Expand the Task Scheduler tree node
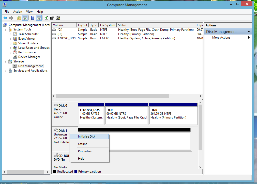 (10, 34)
